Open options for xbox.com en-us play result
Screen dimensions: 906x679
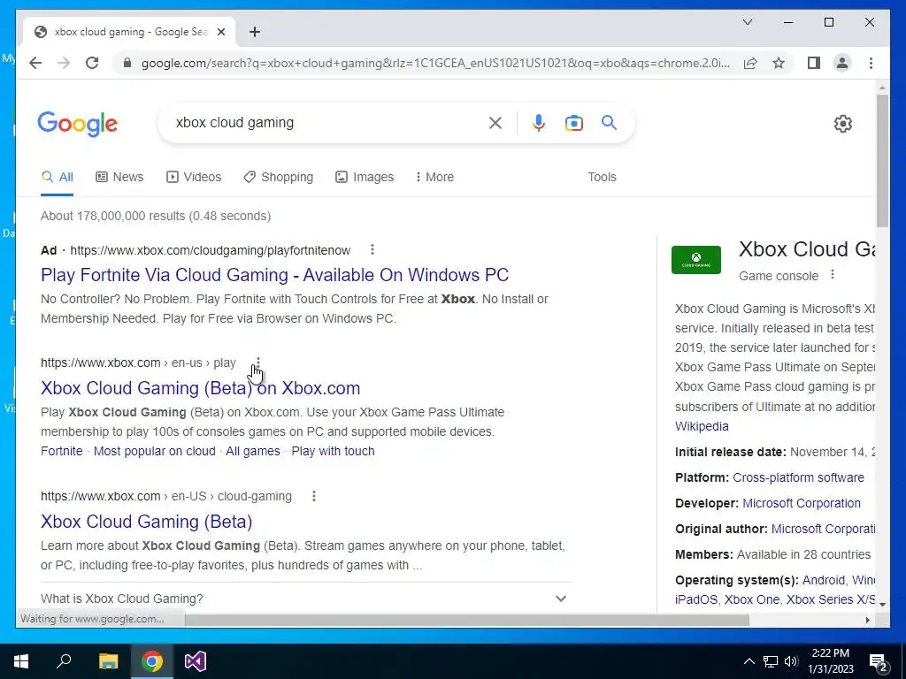(258, 362)
